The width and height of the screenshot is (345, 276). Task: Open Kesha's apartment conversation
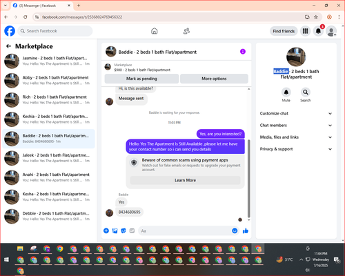(x=48, y=197)
